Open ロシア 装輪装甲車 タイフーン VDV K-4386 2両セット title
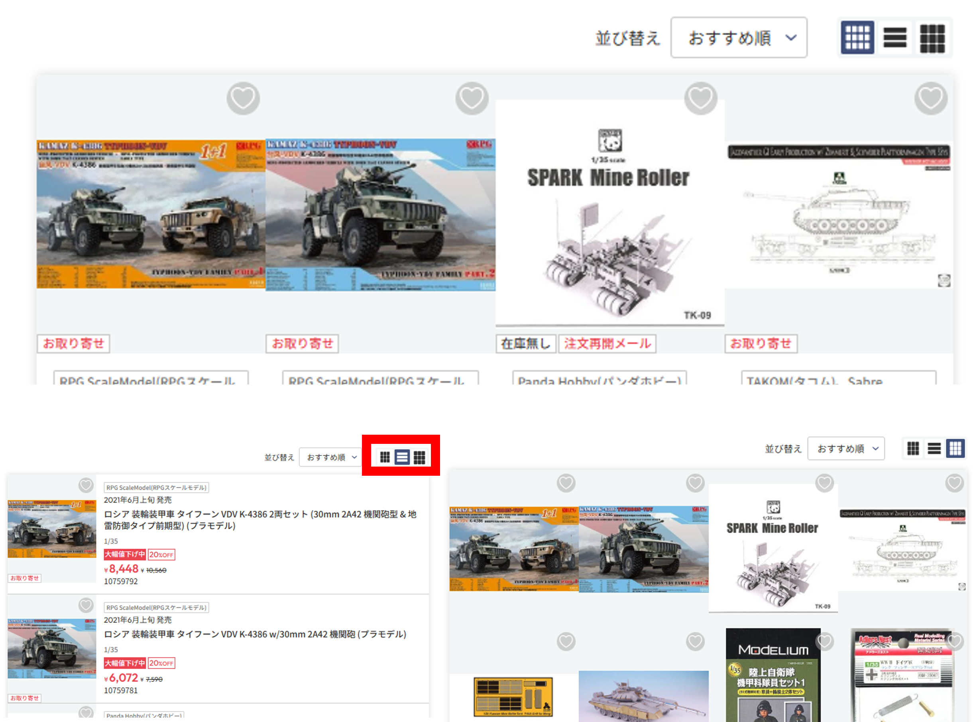Viewport: 979px width, 722px height. tap(260, 520)
